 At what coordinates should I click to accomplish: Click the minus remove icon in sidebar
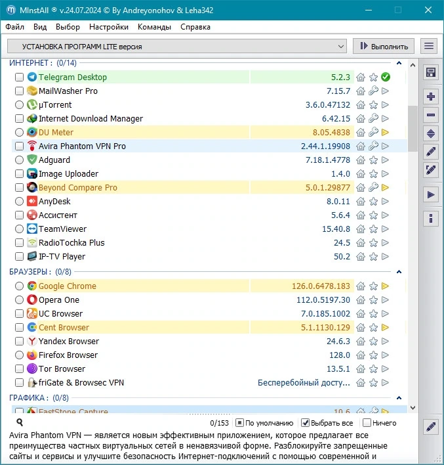click(431, 115)
